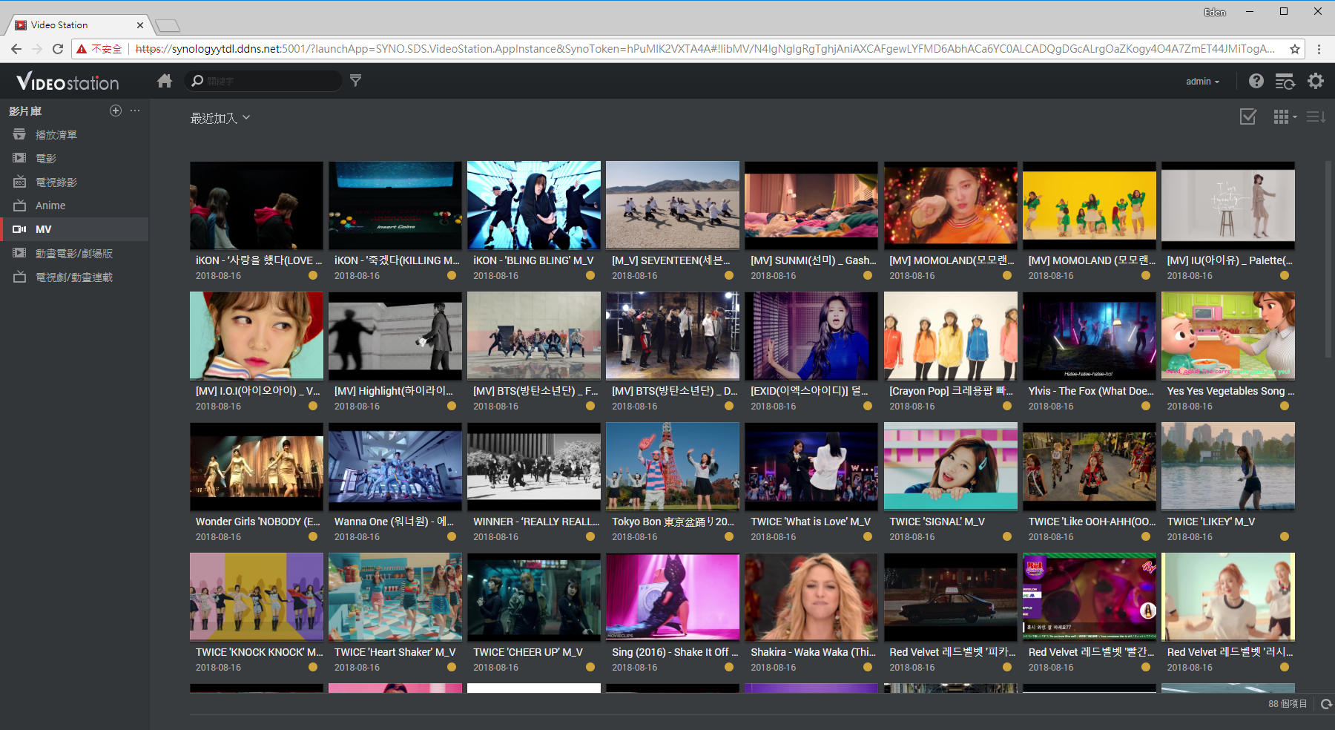Open title TWICE 'CHEER UP' M_V

pyautogui.click(x=528, y=652)
